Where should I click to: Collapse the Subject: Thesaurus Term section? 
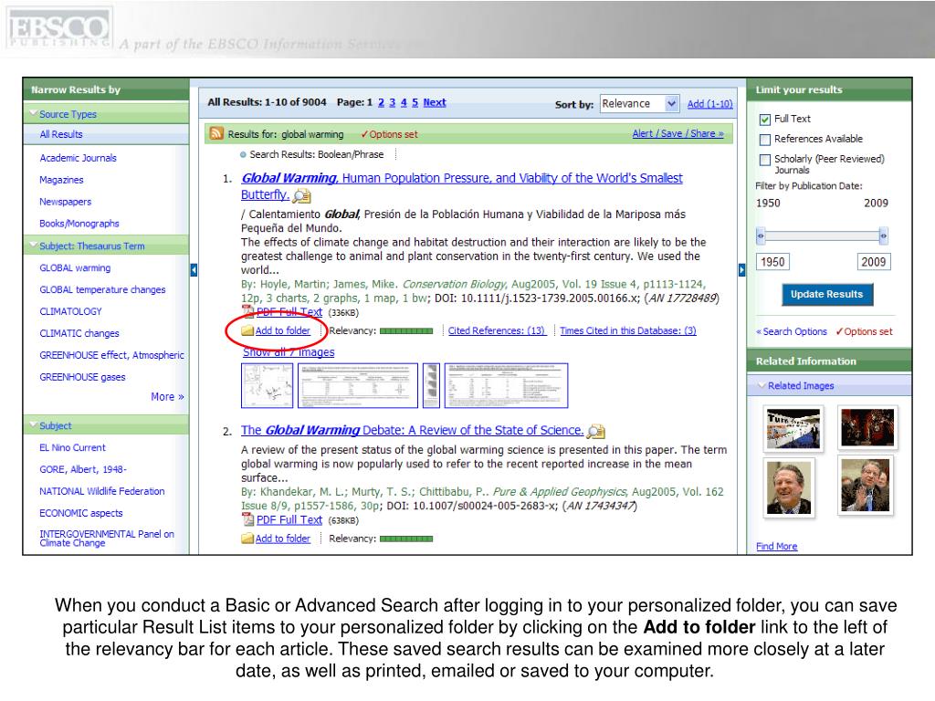(34, 245)
